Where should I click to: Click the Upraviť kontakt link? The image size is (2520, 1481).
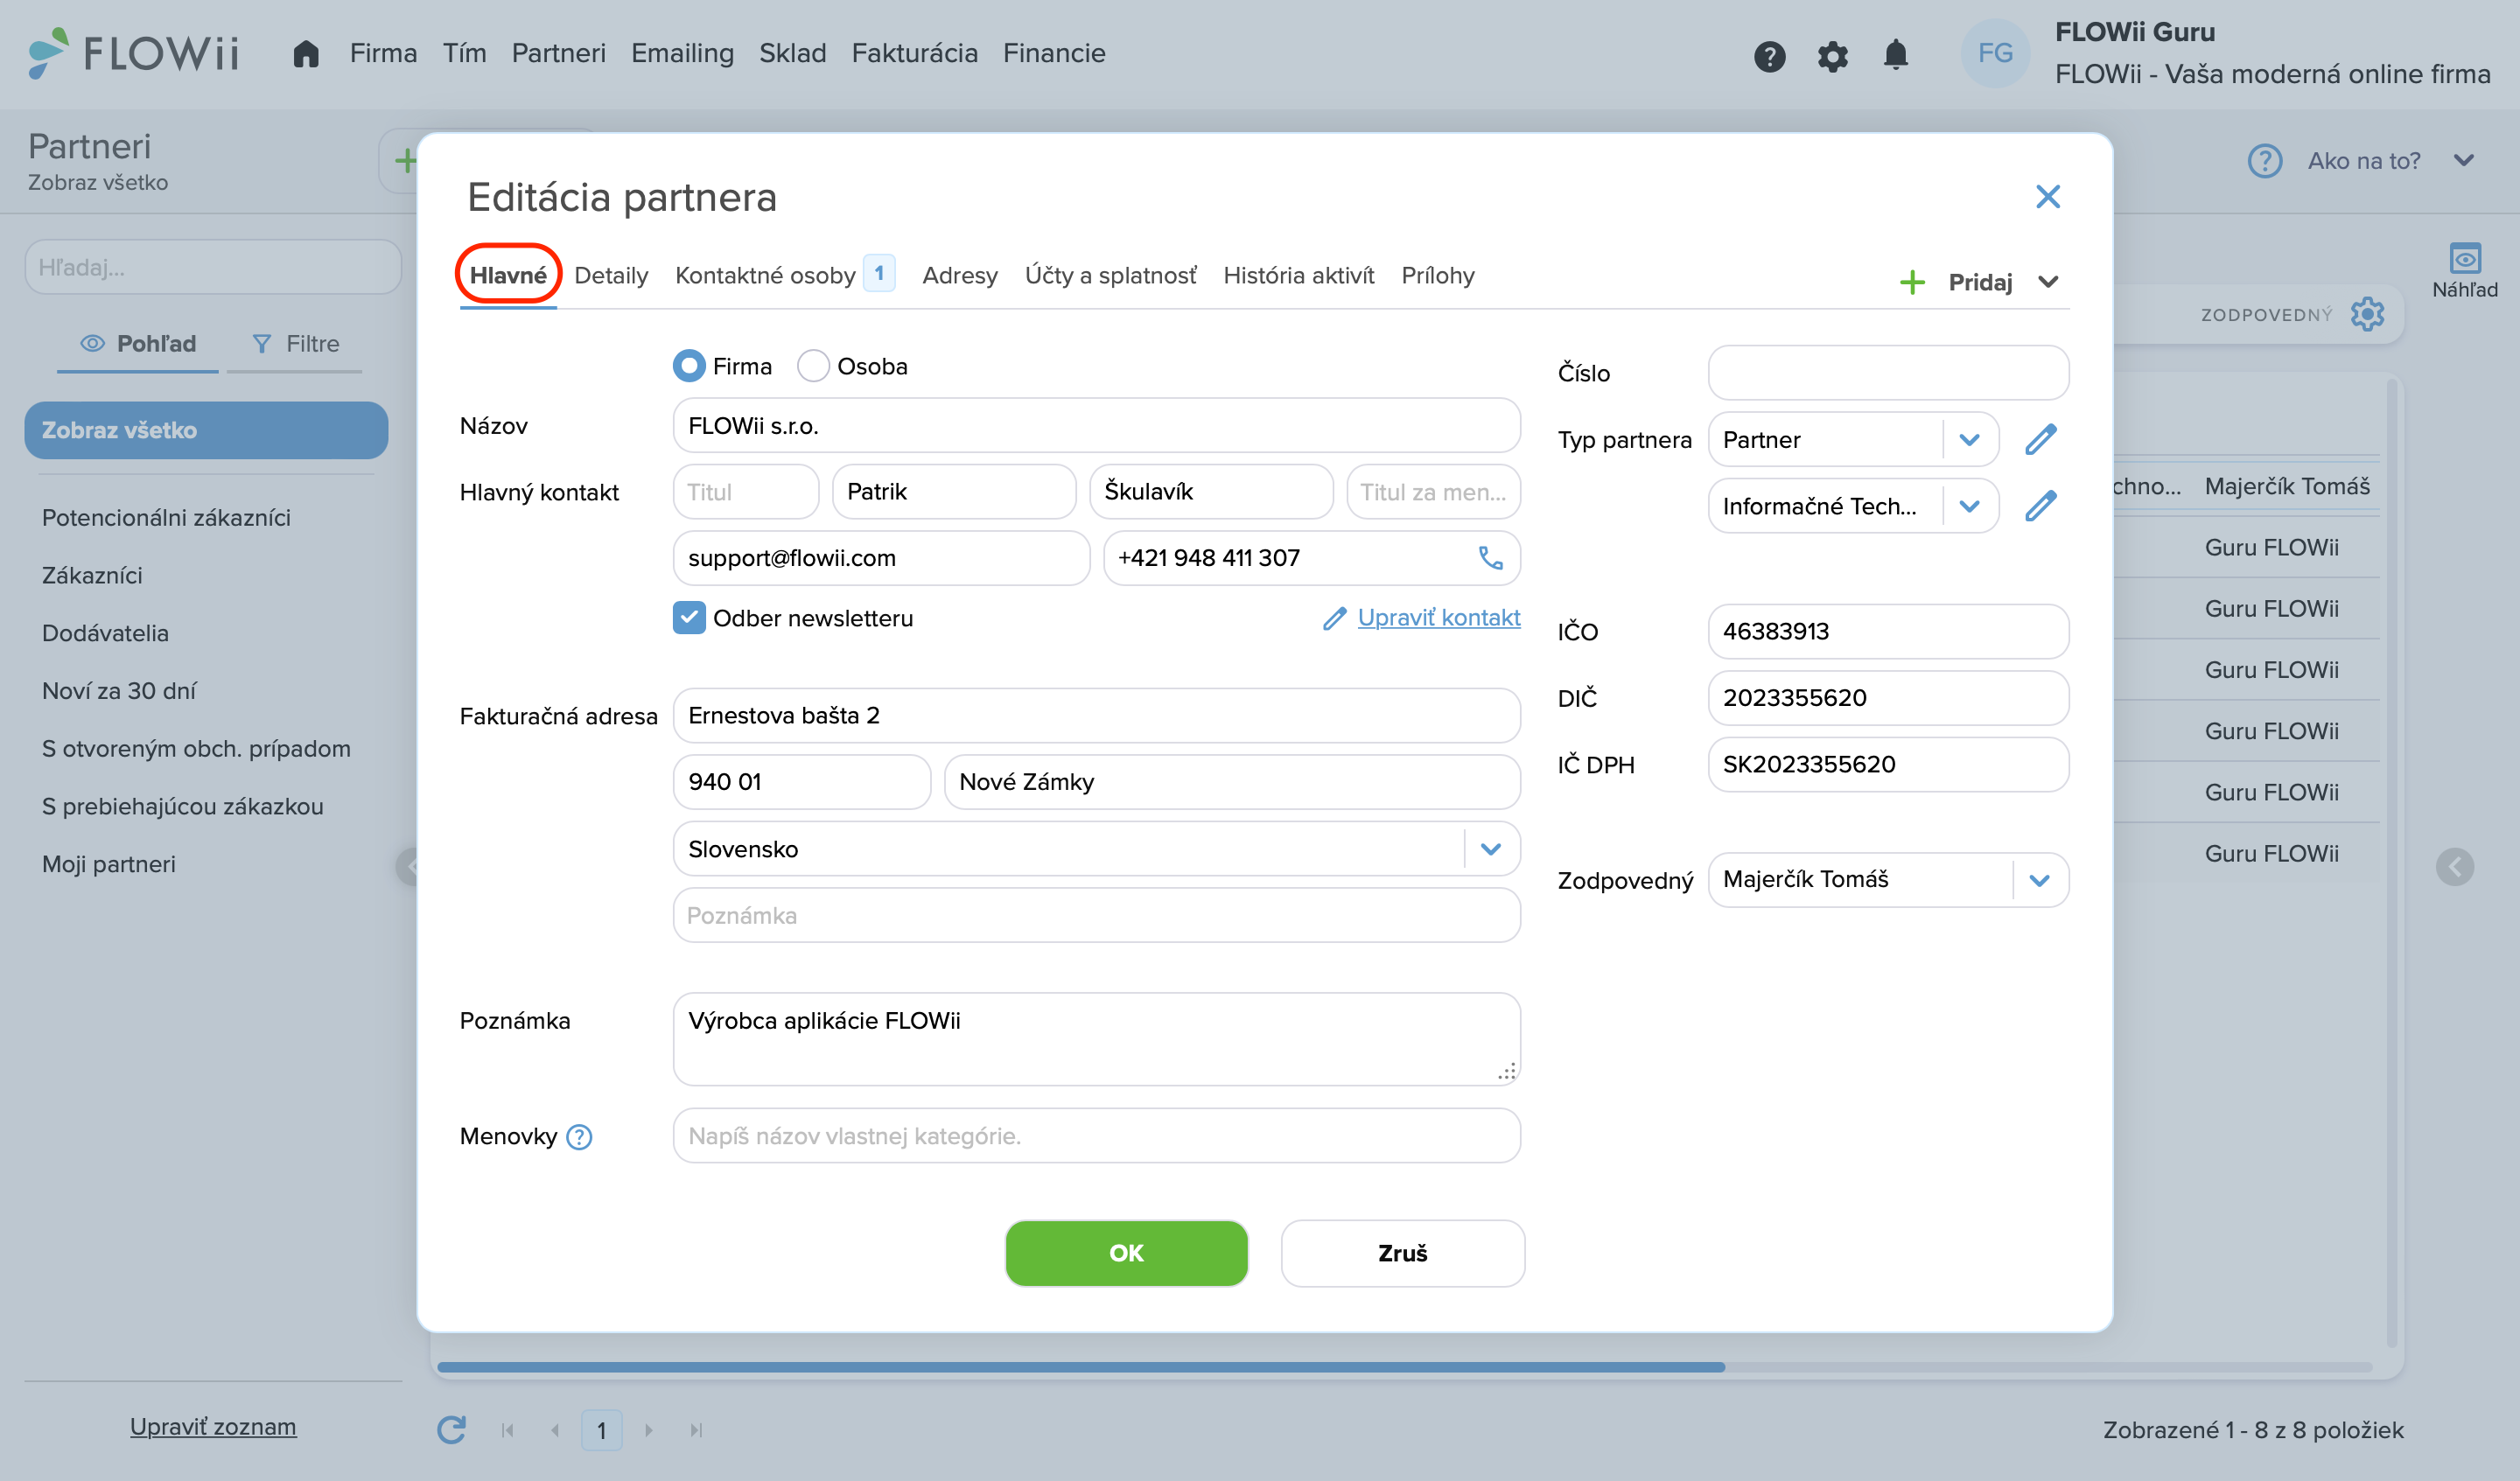tap(1438, 618)
